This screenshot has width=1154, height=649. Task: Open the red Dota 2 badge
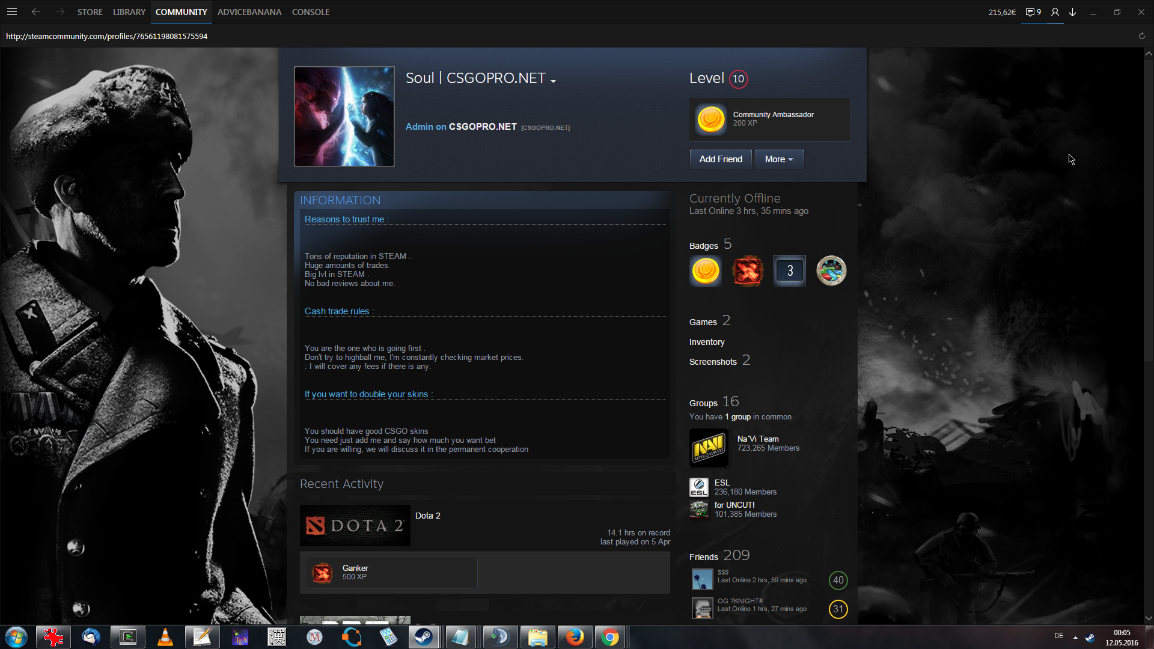click(x=748, y=271)
